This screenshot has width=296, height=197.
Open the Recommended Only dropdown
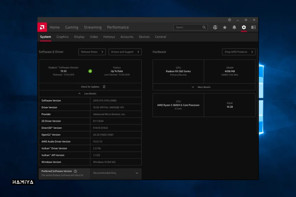116,173
